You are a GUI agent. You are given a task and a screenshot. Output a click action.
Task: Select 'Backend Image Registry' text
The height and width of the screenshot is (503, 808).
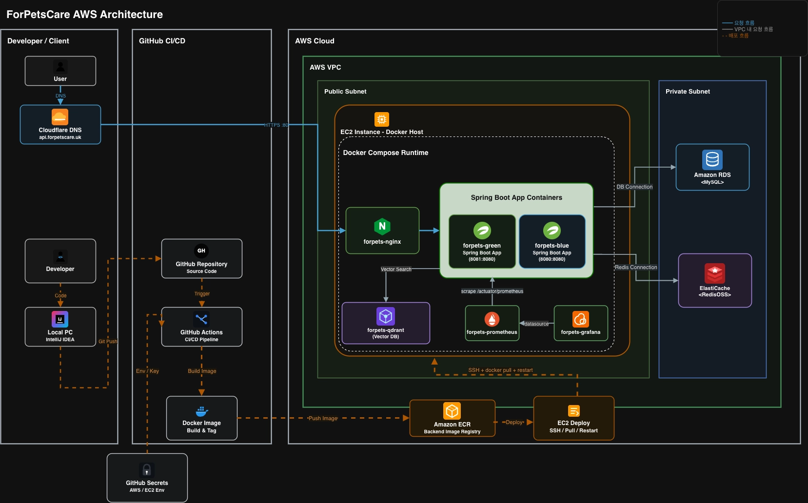pyautogui.click(x=452, y=432)
